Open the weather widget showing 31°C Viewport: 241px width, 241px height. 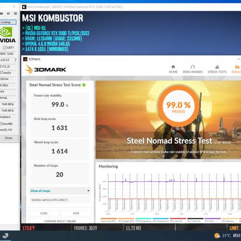[228, 236]
